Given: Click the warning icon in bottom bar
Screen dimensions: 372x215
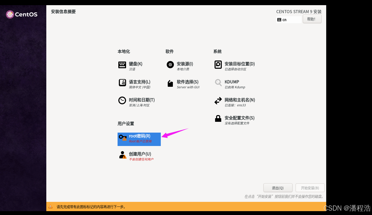Looking at the screenshot, I should coord(50,207).
